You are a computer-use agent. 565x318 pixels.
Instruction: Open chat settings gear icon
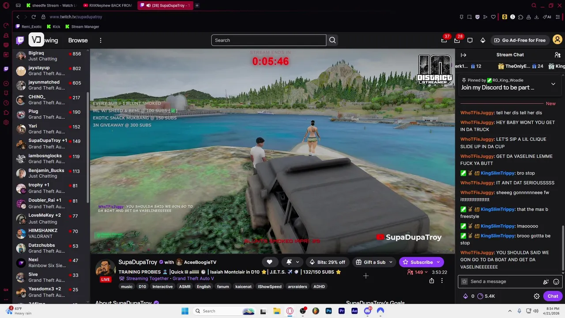(537, 296)
